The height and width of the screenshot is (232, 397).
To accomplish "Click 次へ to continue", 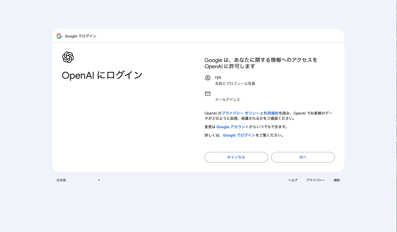I will click(x=303, y=157).
